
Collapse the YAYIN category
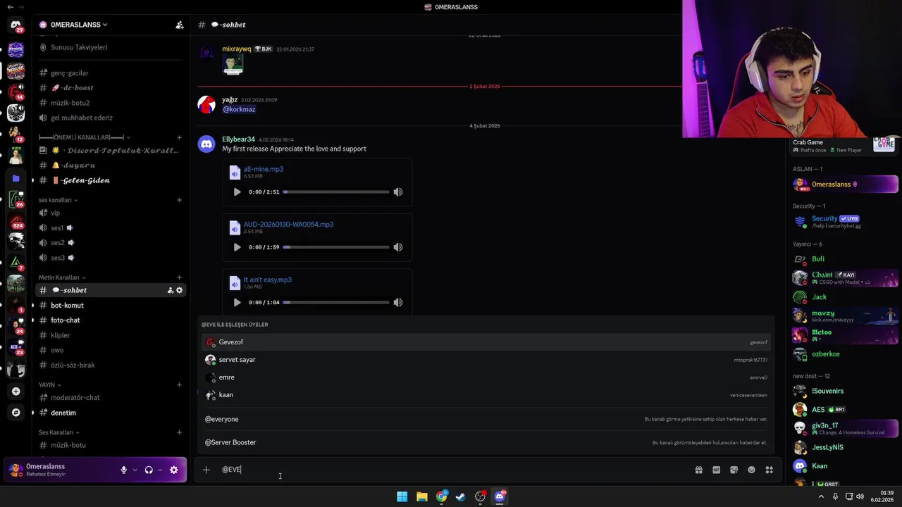(49, 385)
